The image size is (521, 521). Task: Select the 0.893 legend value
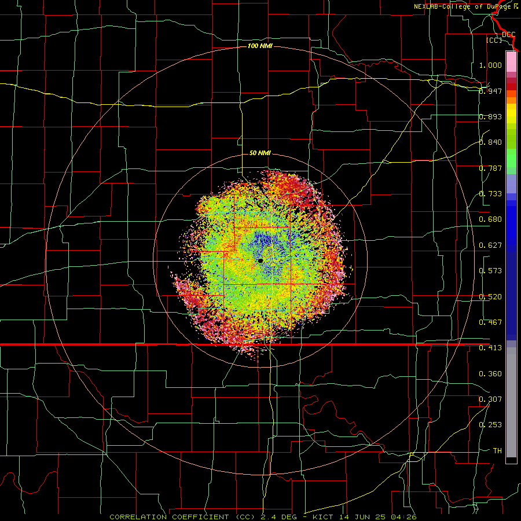(490, 116)
